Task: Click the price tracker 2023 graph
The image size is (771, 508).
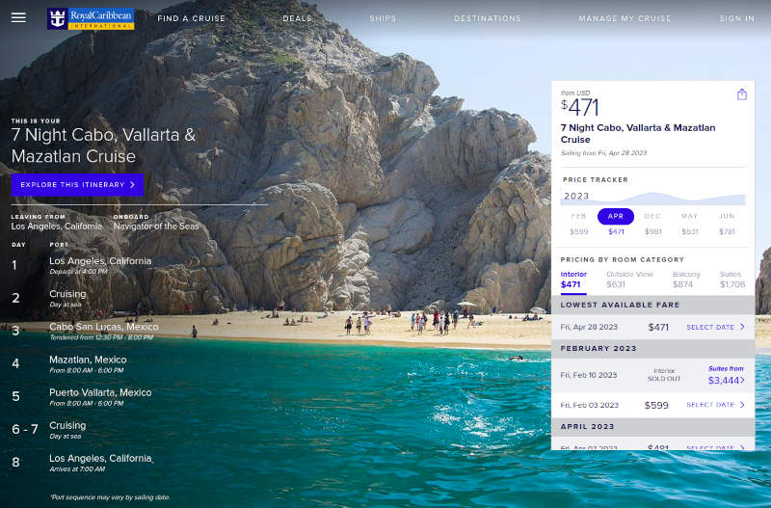Action: [x=653, y=197]
